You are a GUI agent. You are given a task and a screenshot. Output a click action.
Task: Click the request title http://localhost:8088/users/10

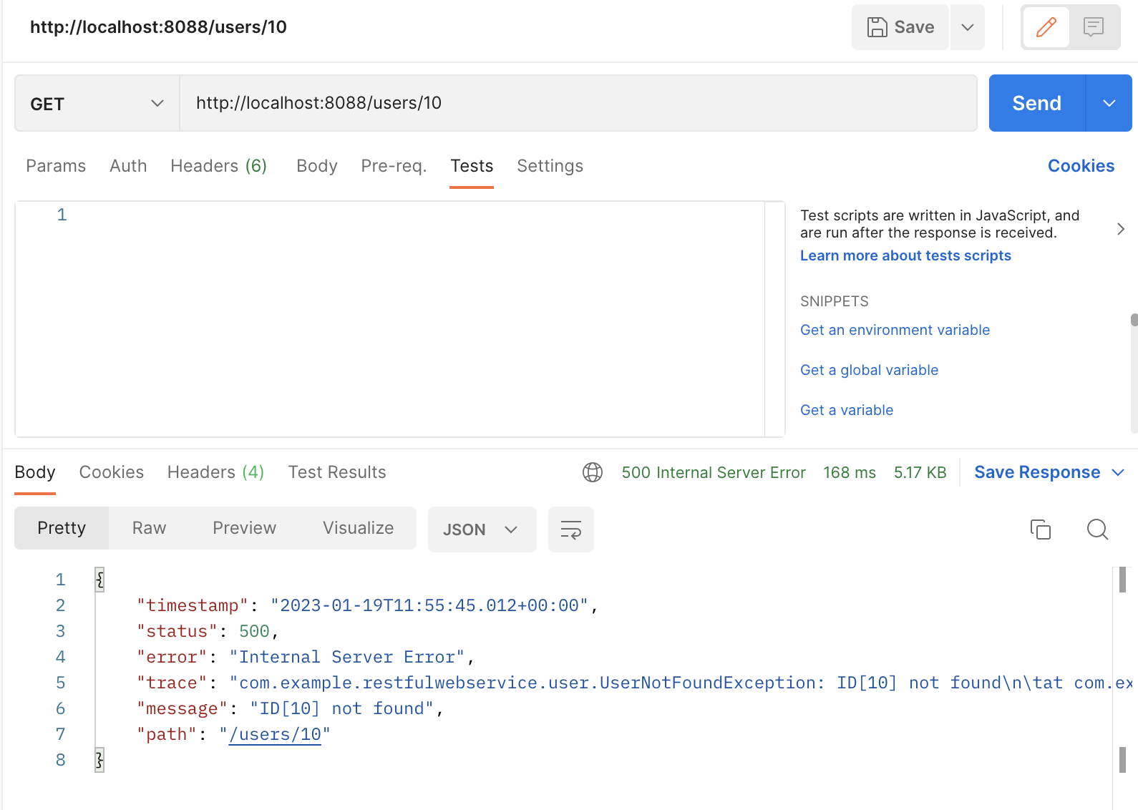point(158,27)
